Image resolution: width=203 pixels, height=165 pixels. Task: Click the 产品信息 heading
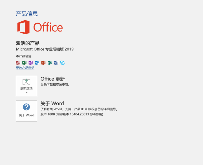point(27,14)
